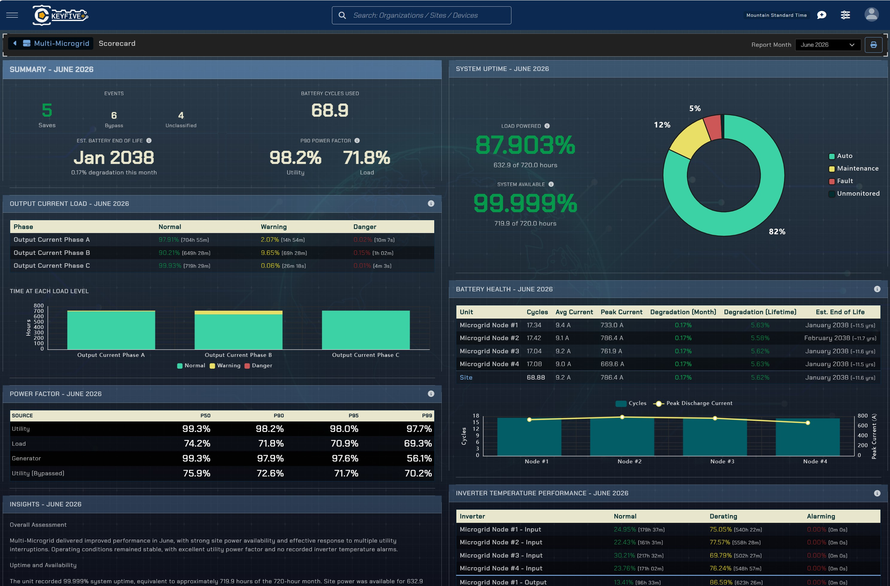Show Est. Battery End of Life info

(x=149, y=141)
